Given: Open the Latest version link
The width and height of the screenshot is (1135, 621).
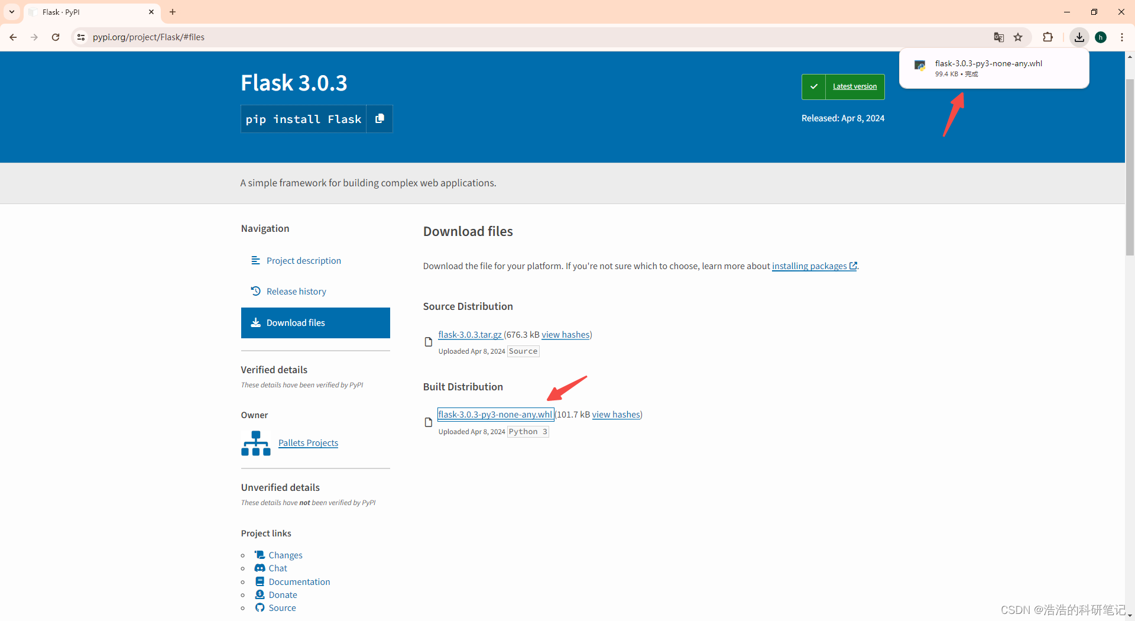Looking at the screenshot, I should pyautogui.click(x=855, y=86).
